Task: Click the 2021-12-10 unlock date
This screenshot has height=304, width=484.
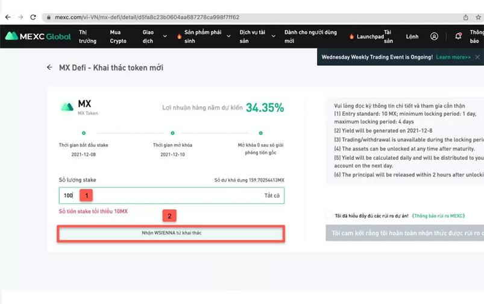Action: (172, 154)
